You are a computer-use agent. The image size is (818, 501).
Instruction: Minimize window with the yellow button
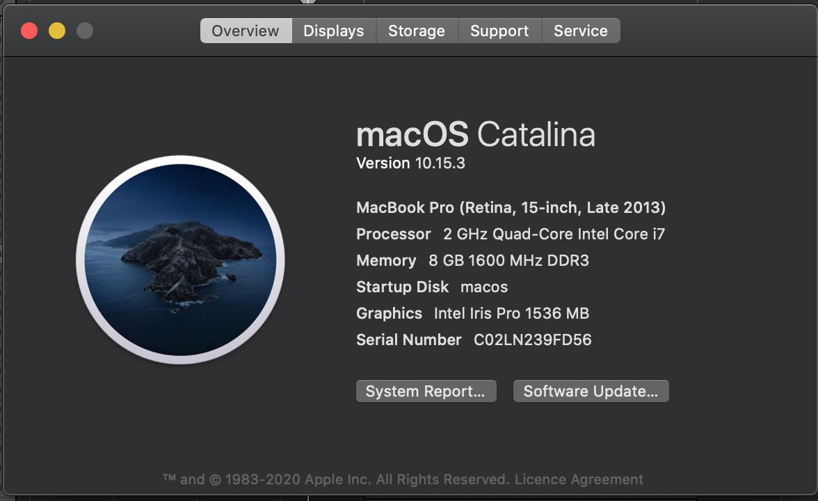pos(57,31)
